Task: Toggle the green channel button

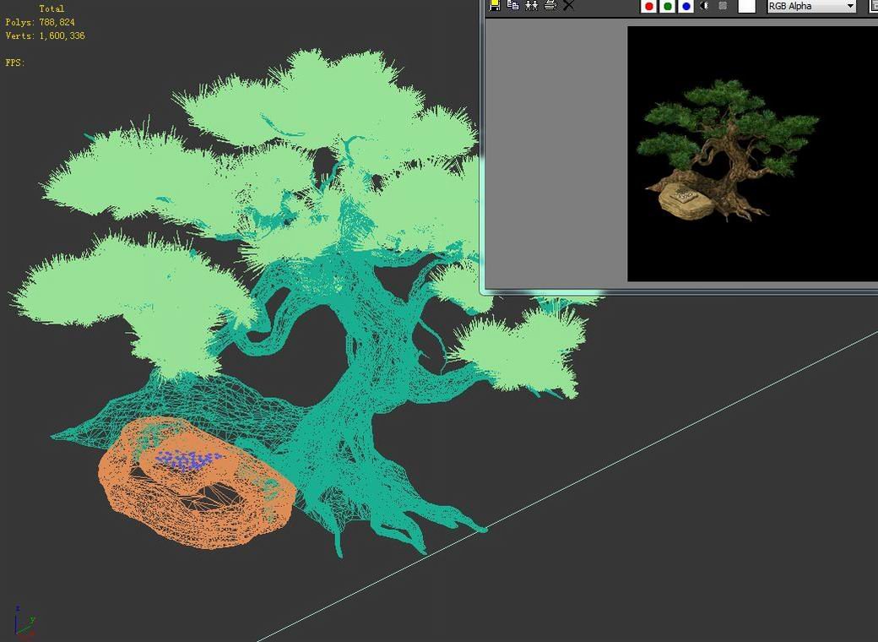Action: click(x=668, y=7)
